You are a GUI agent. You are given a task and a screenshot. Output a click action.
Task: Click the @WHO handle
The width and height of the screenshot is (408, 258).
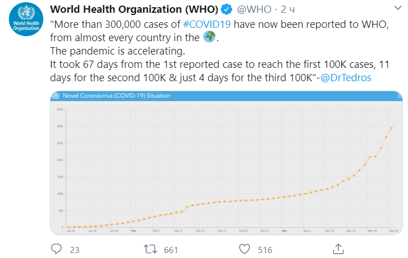(x=254, y=9)
